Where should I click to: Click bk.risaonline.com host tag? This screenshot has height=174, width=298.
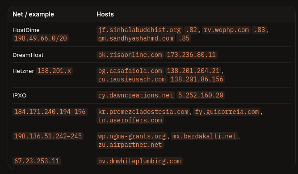tap(130, 55)
